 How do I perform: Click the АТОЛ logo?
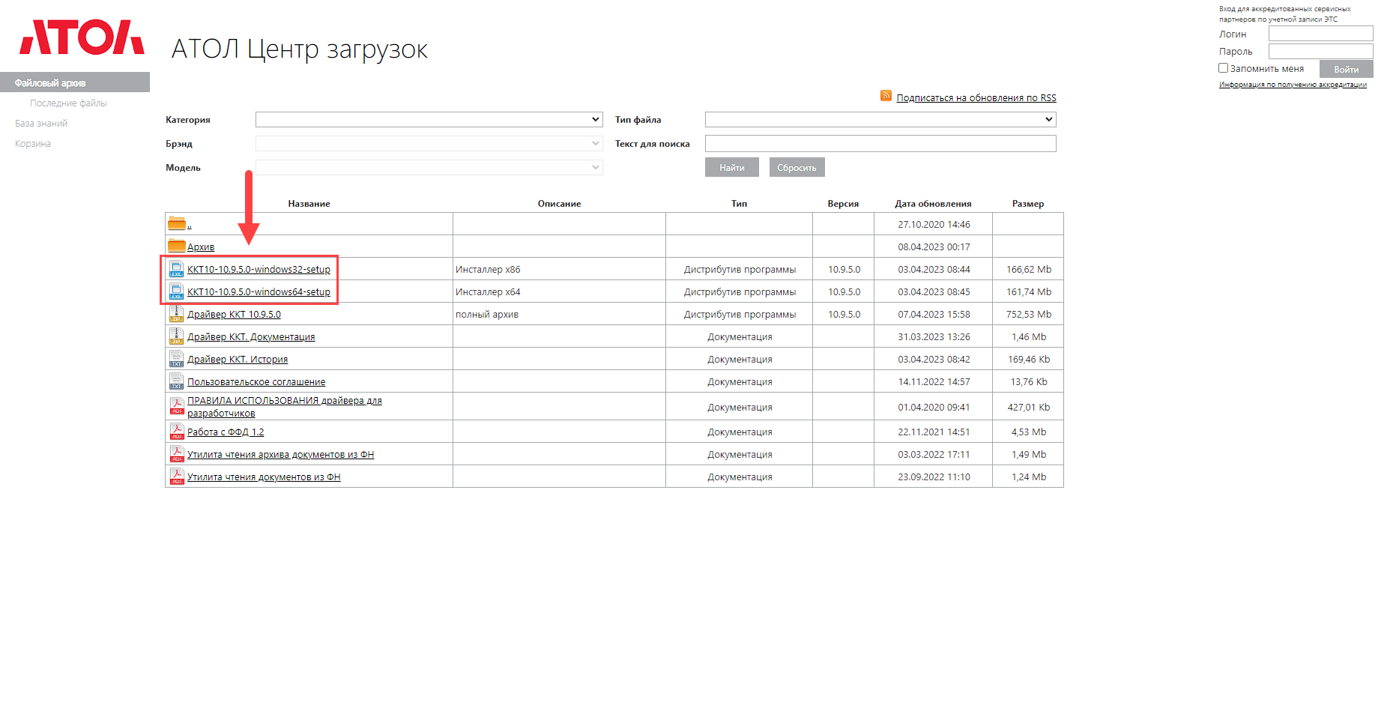click(82, 37)
